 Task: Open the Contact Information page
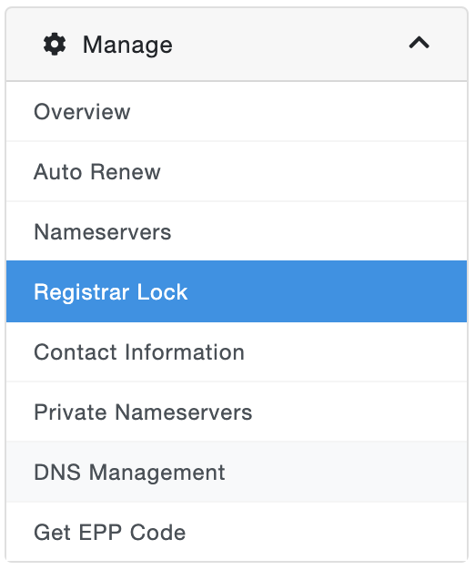(237, 351)
